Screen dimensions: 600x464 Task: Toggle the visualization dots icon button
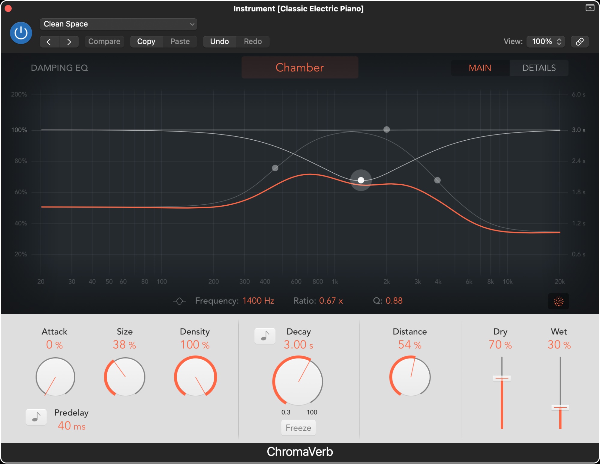pos(559,301)
